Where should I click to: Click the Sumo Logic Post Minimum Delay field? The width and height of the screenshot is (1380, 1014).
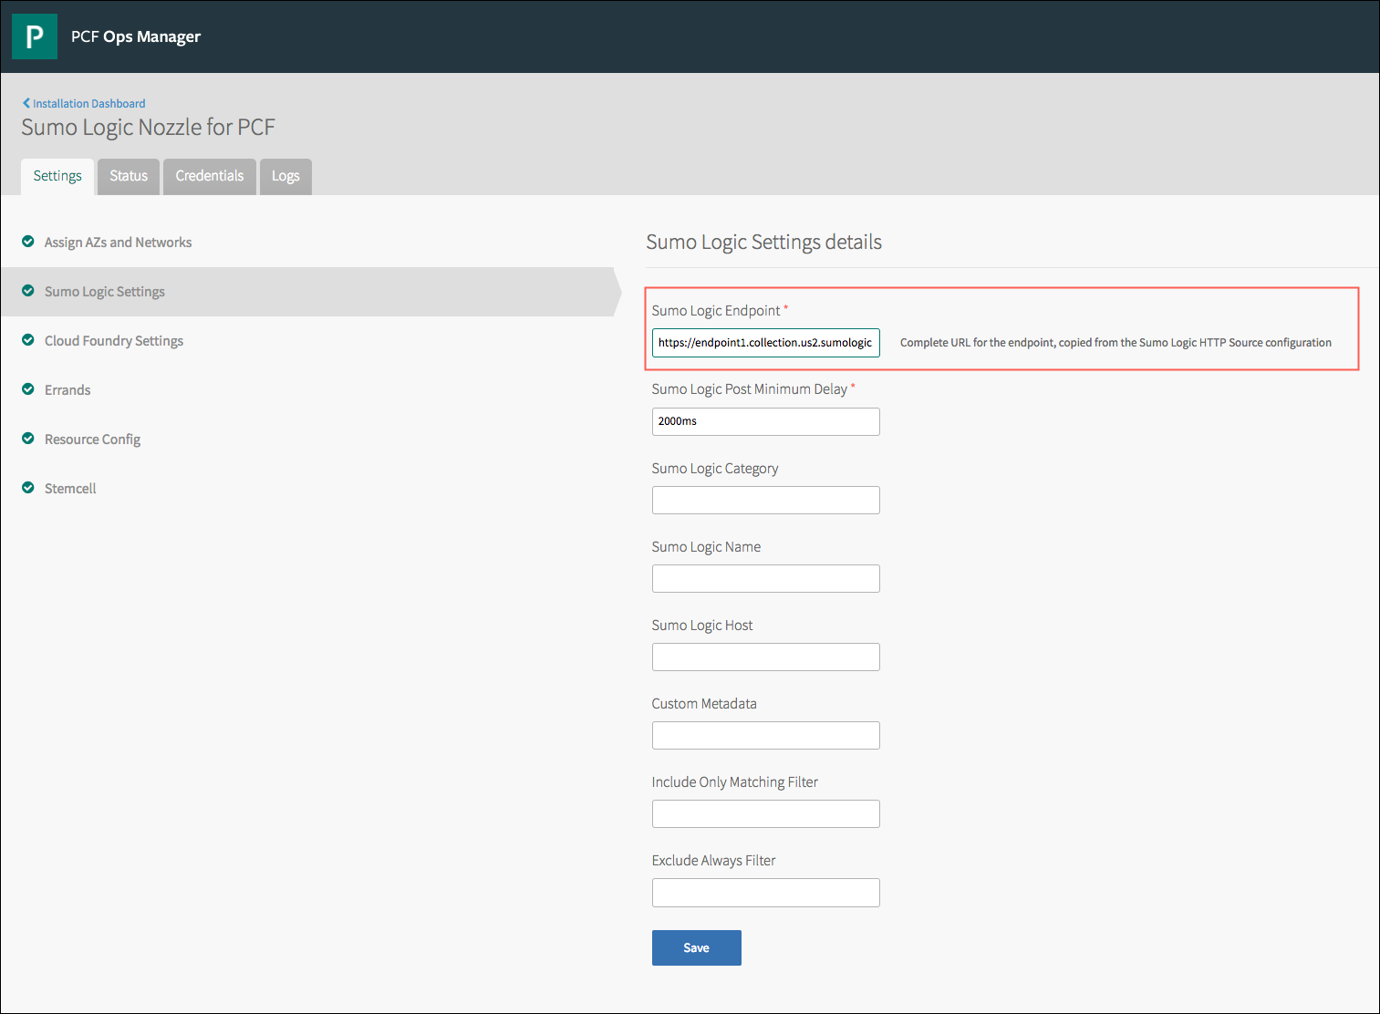(x=764, y=421)
